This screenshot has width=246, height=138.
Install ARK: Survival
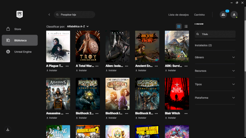171,71
